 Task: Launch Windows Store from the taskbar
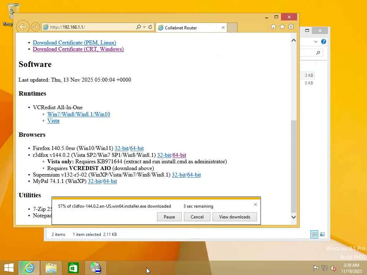pyautogui.click(x=73, y=268)
